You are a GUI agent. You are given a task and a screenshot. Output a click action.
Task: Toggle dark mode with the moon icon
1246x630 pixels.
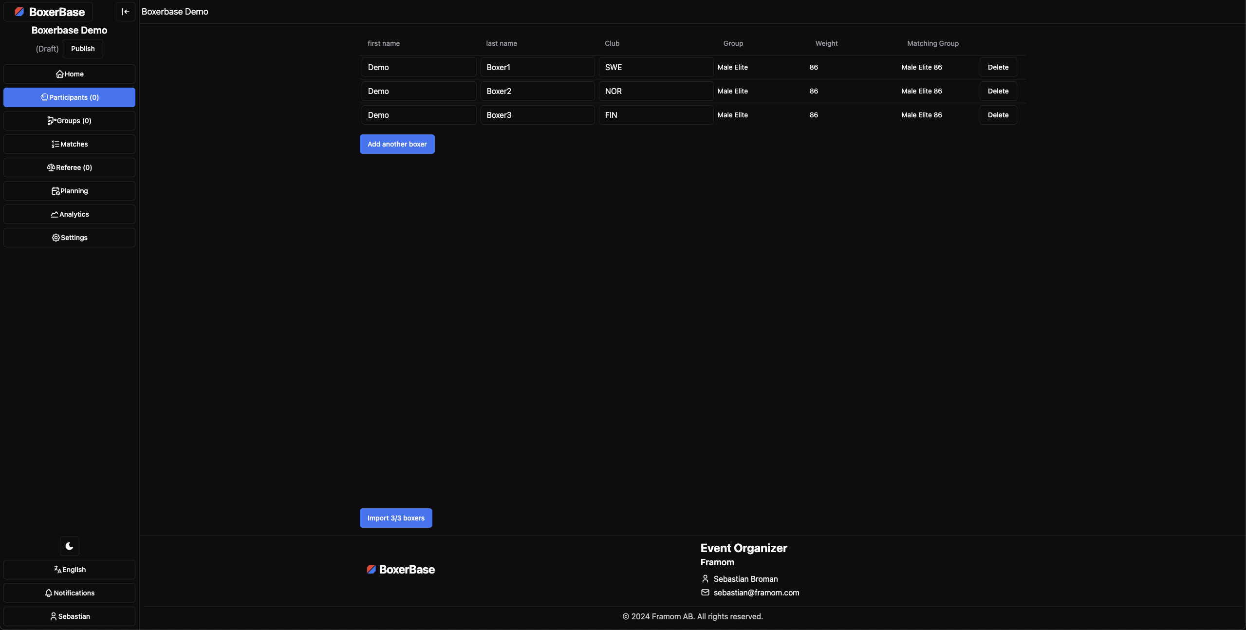pos(69,546)
